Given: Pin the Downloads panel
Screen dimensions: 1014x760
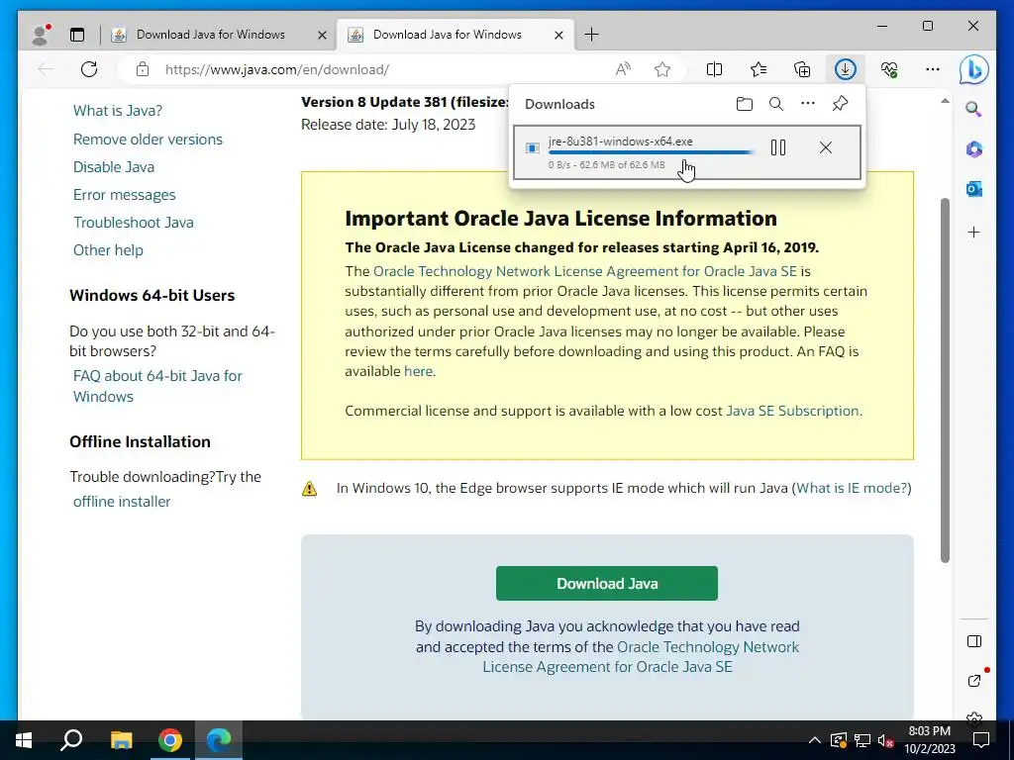Looking at the screenshot, I should [840, 103].
